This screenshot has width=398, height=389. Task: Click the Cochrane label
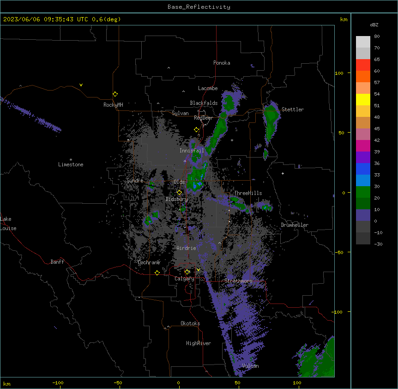pos(149,262)
